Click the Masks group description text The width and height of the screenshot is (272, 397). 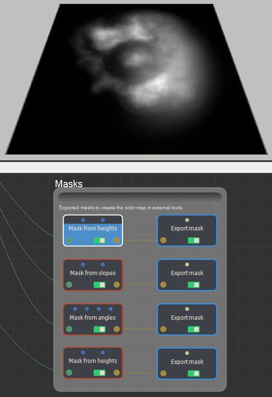pos(121,207)
